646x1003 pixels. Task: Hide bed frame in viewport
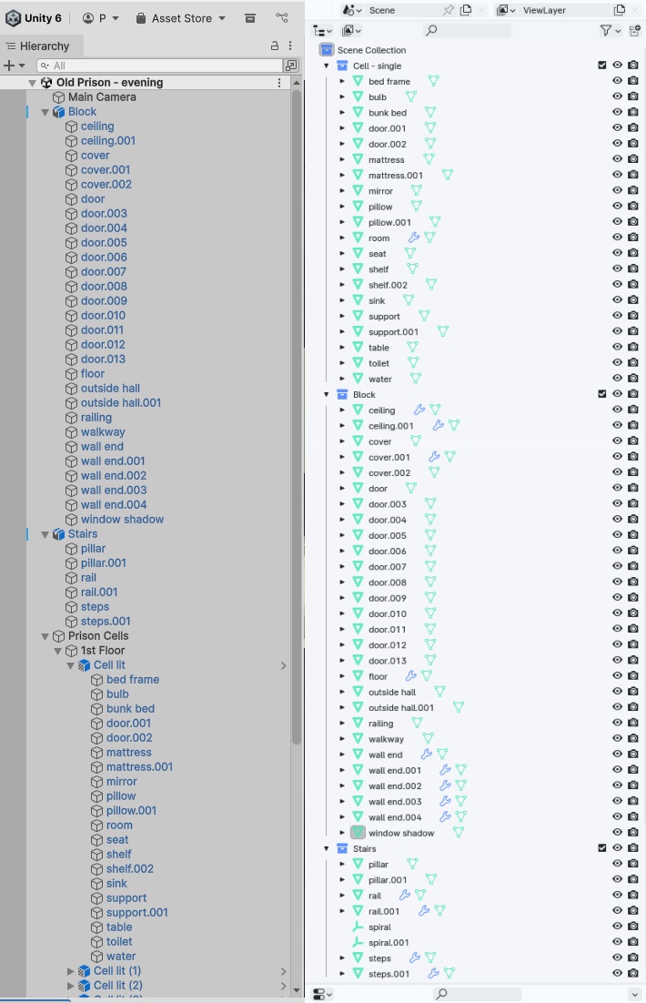[617, 81]
